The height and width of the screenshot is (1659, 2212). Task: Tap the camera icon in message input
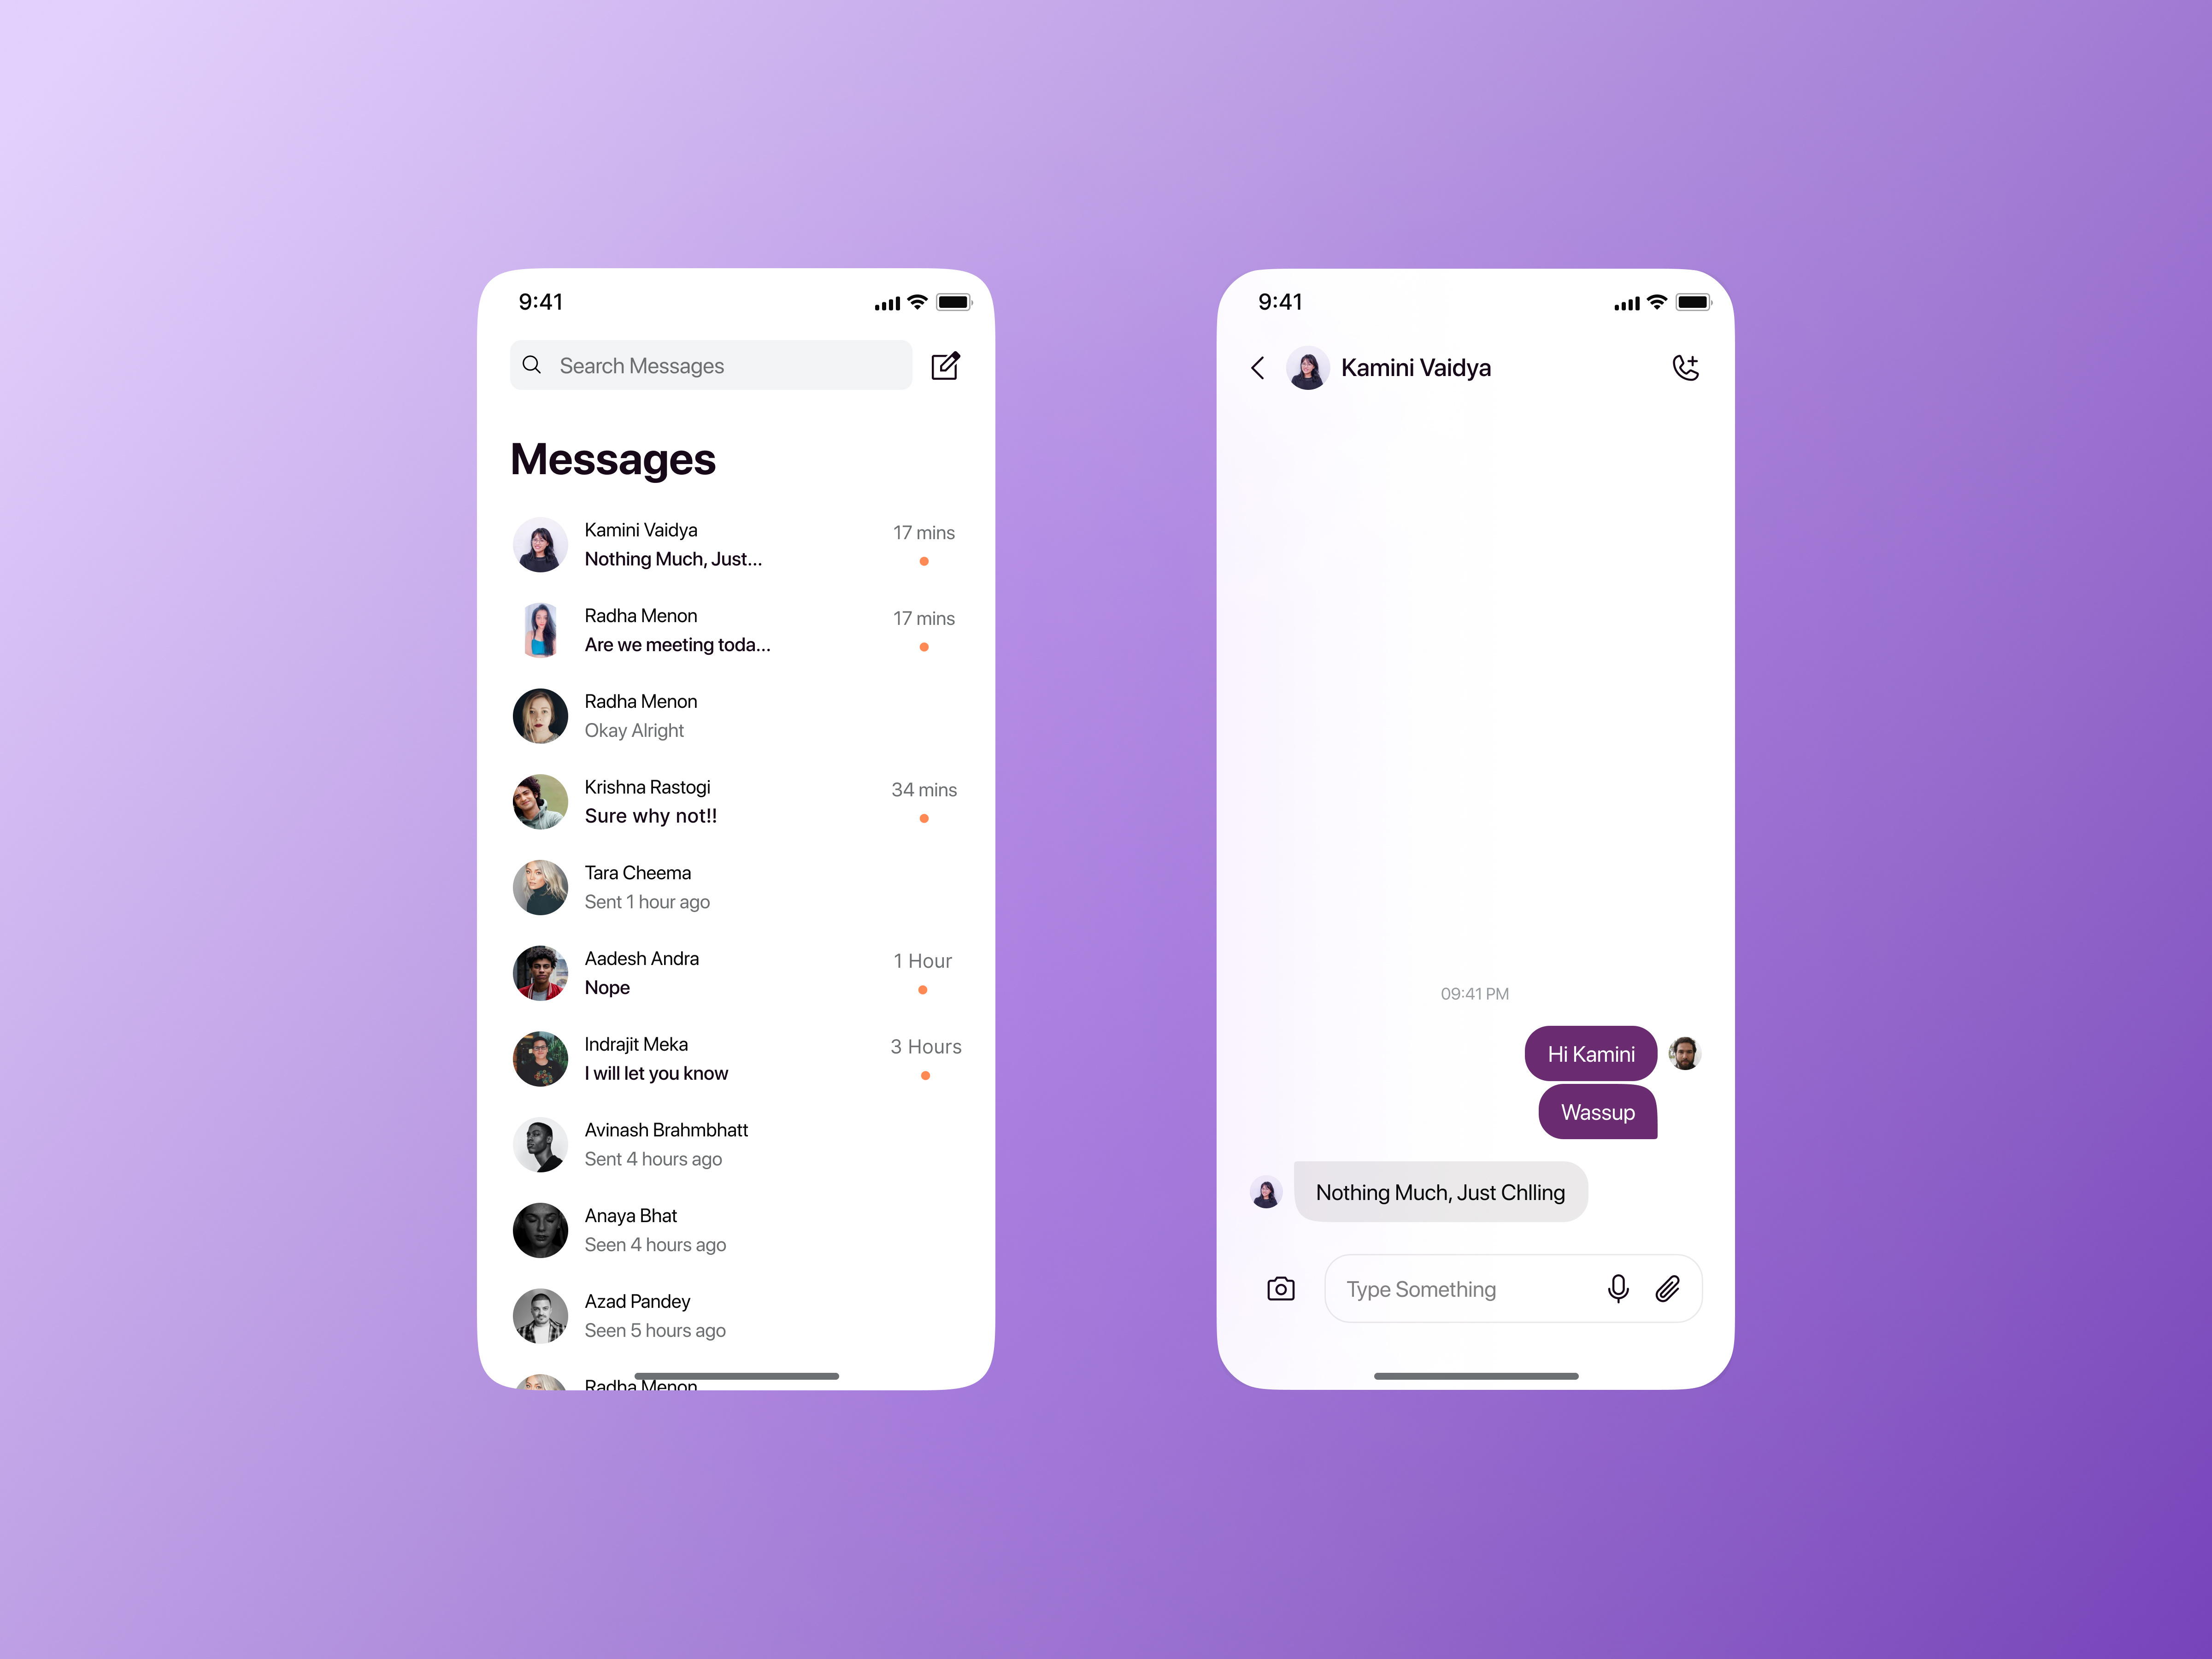point(1280,1289)
